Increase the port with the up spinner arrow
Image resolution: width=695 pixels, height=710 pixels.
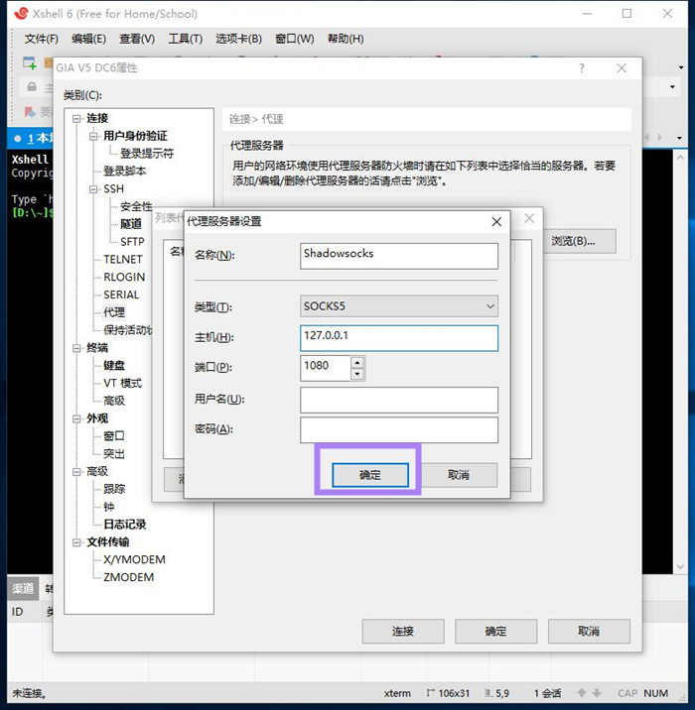pyautogui.click(x=357, y=362)
